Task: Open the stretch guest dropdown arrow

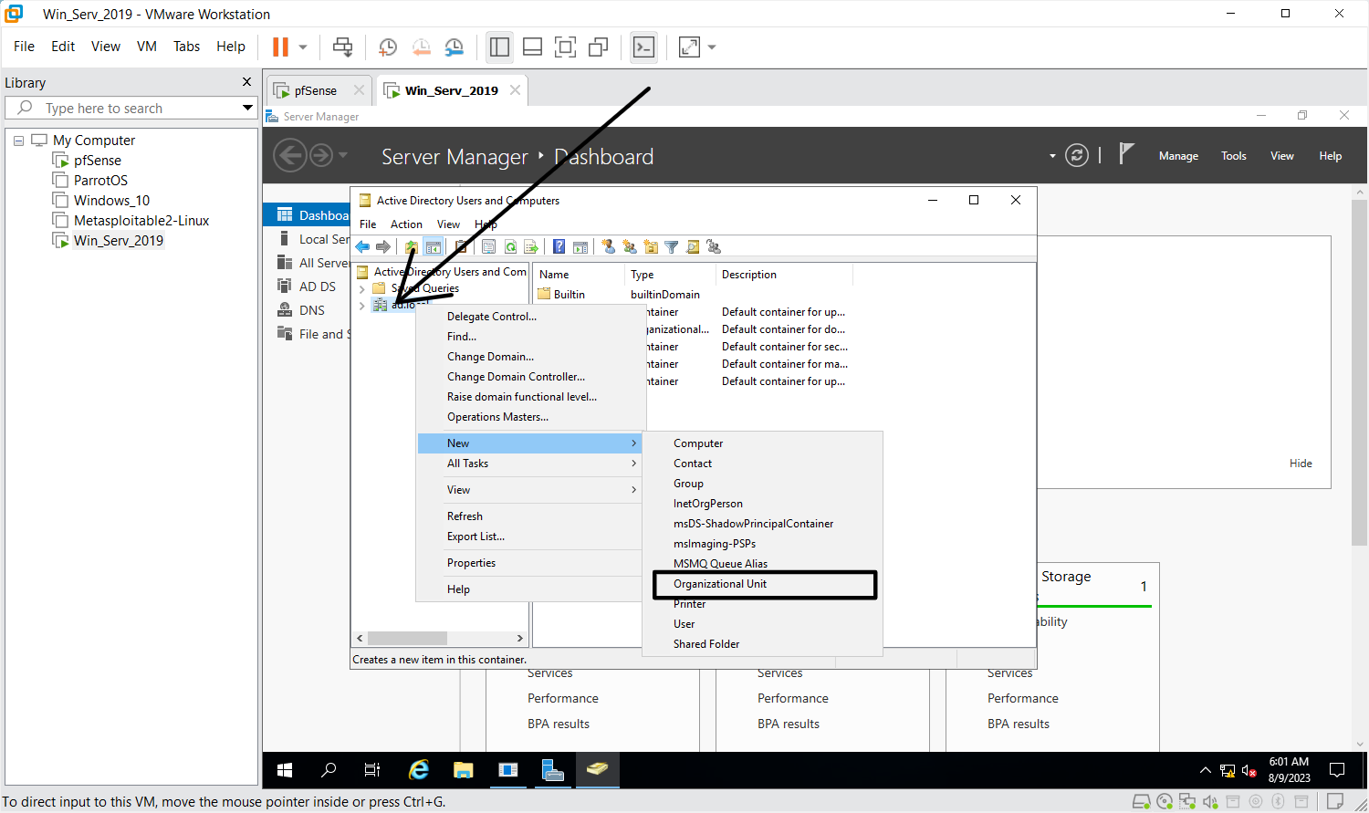Action: point(712,47)
